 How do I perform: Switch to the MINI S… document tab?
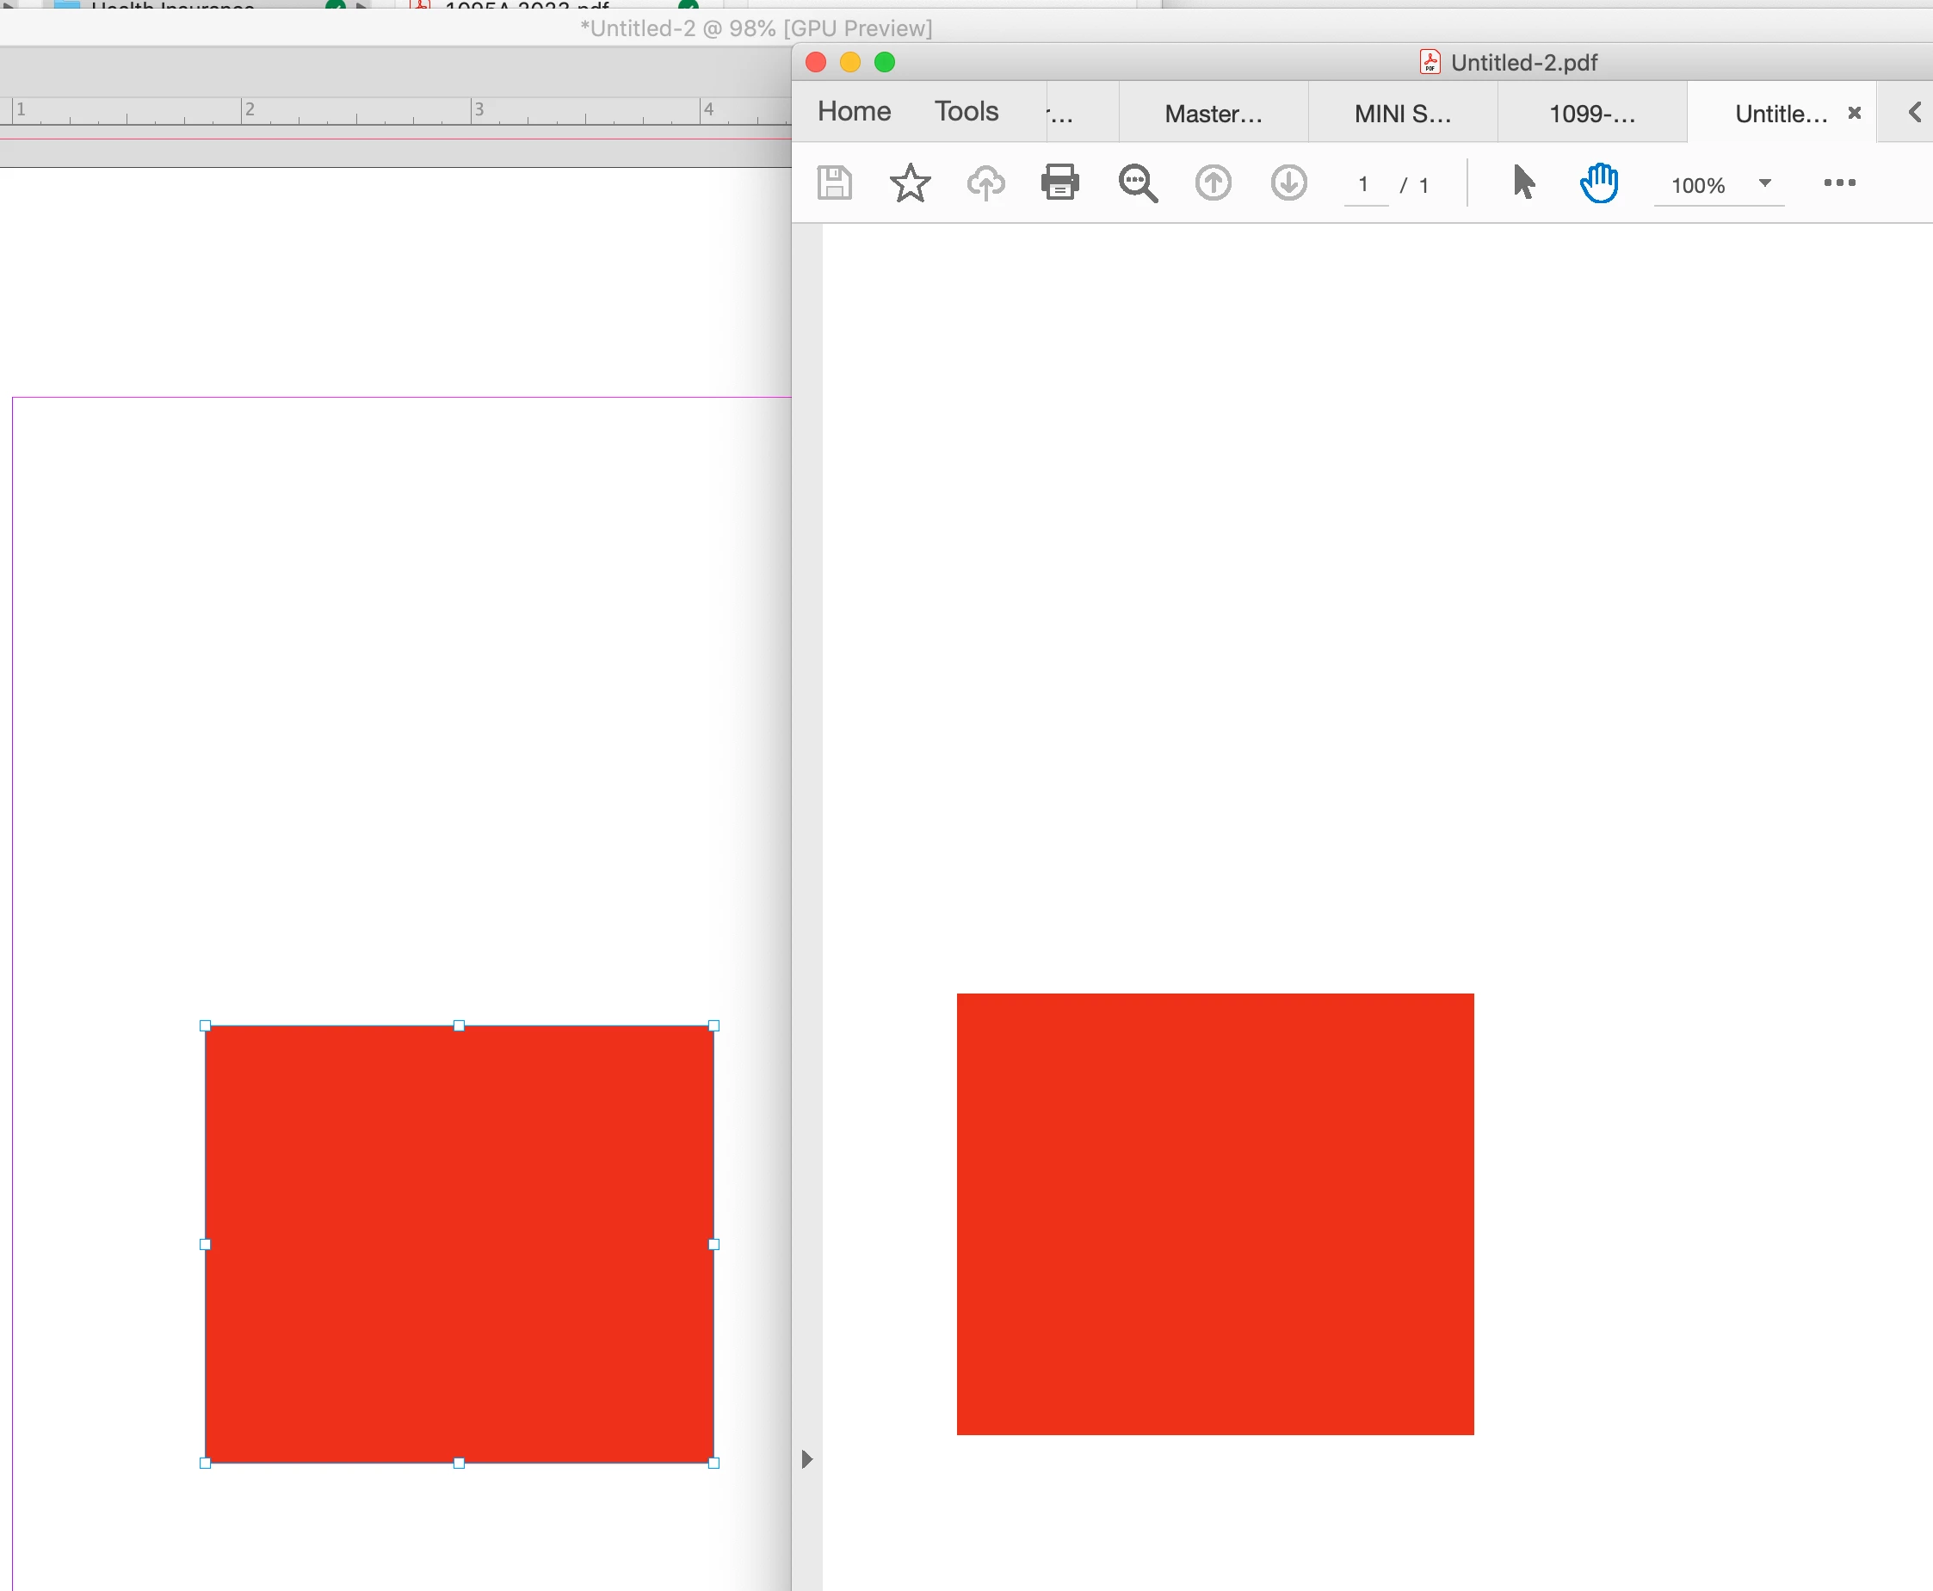point(1402,114)
